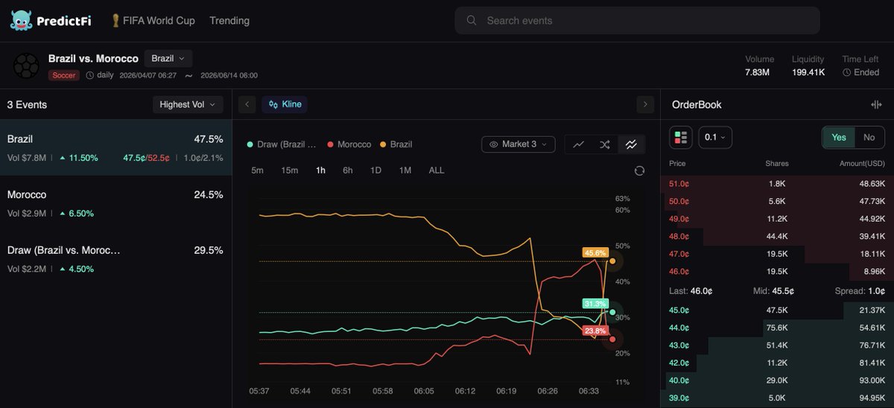This screenshot has width=894, height=408.
Task: Click the Last: 46.0¢ value
Action: point(689,291)
